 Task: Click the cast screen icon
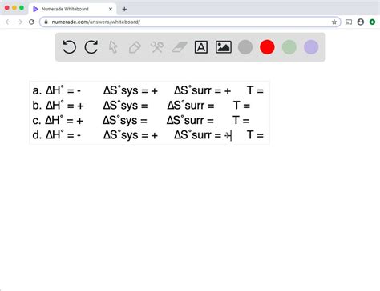click(x=349, y=22)
